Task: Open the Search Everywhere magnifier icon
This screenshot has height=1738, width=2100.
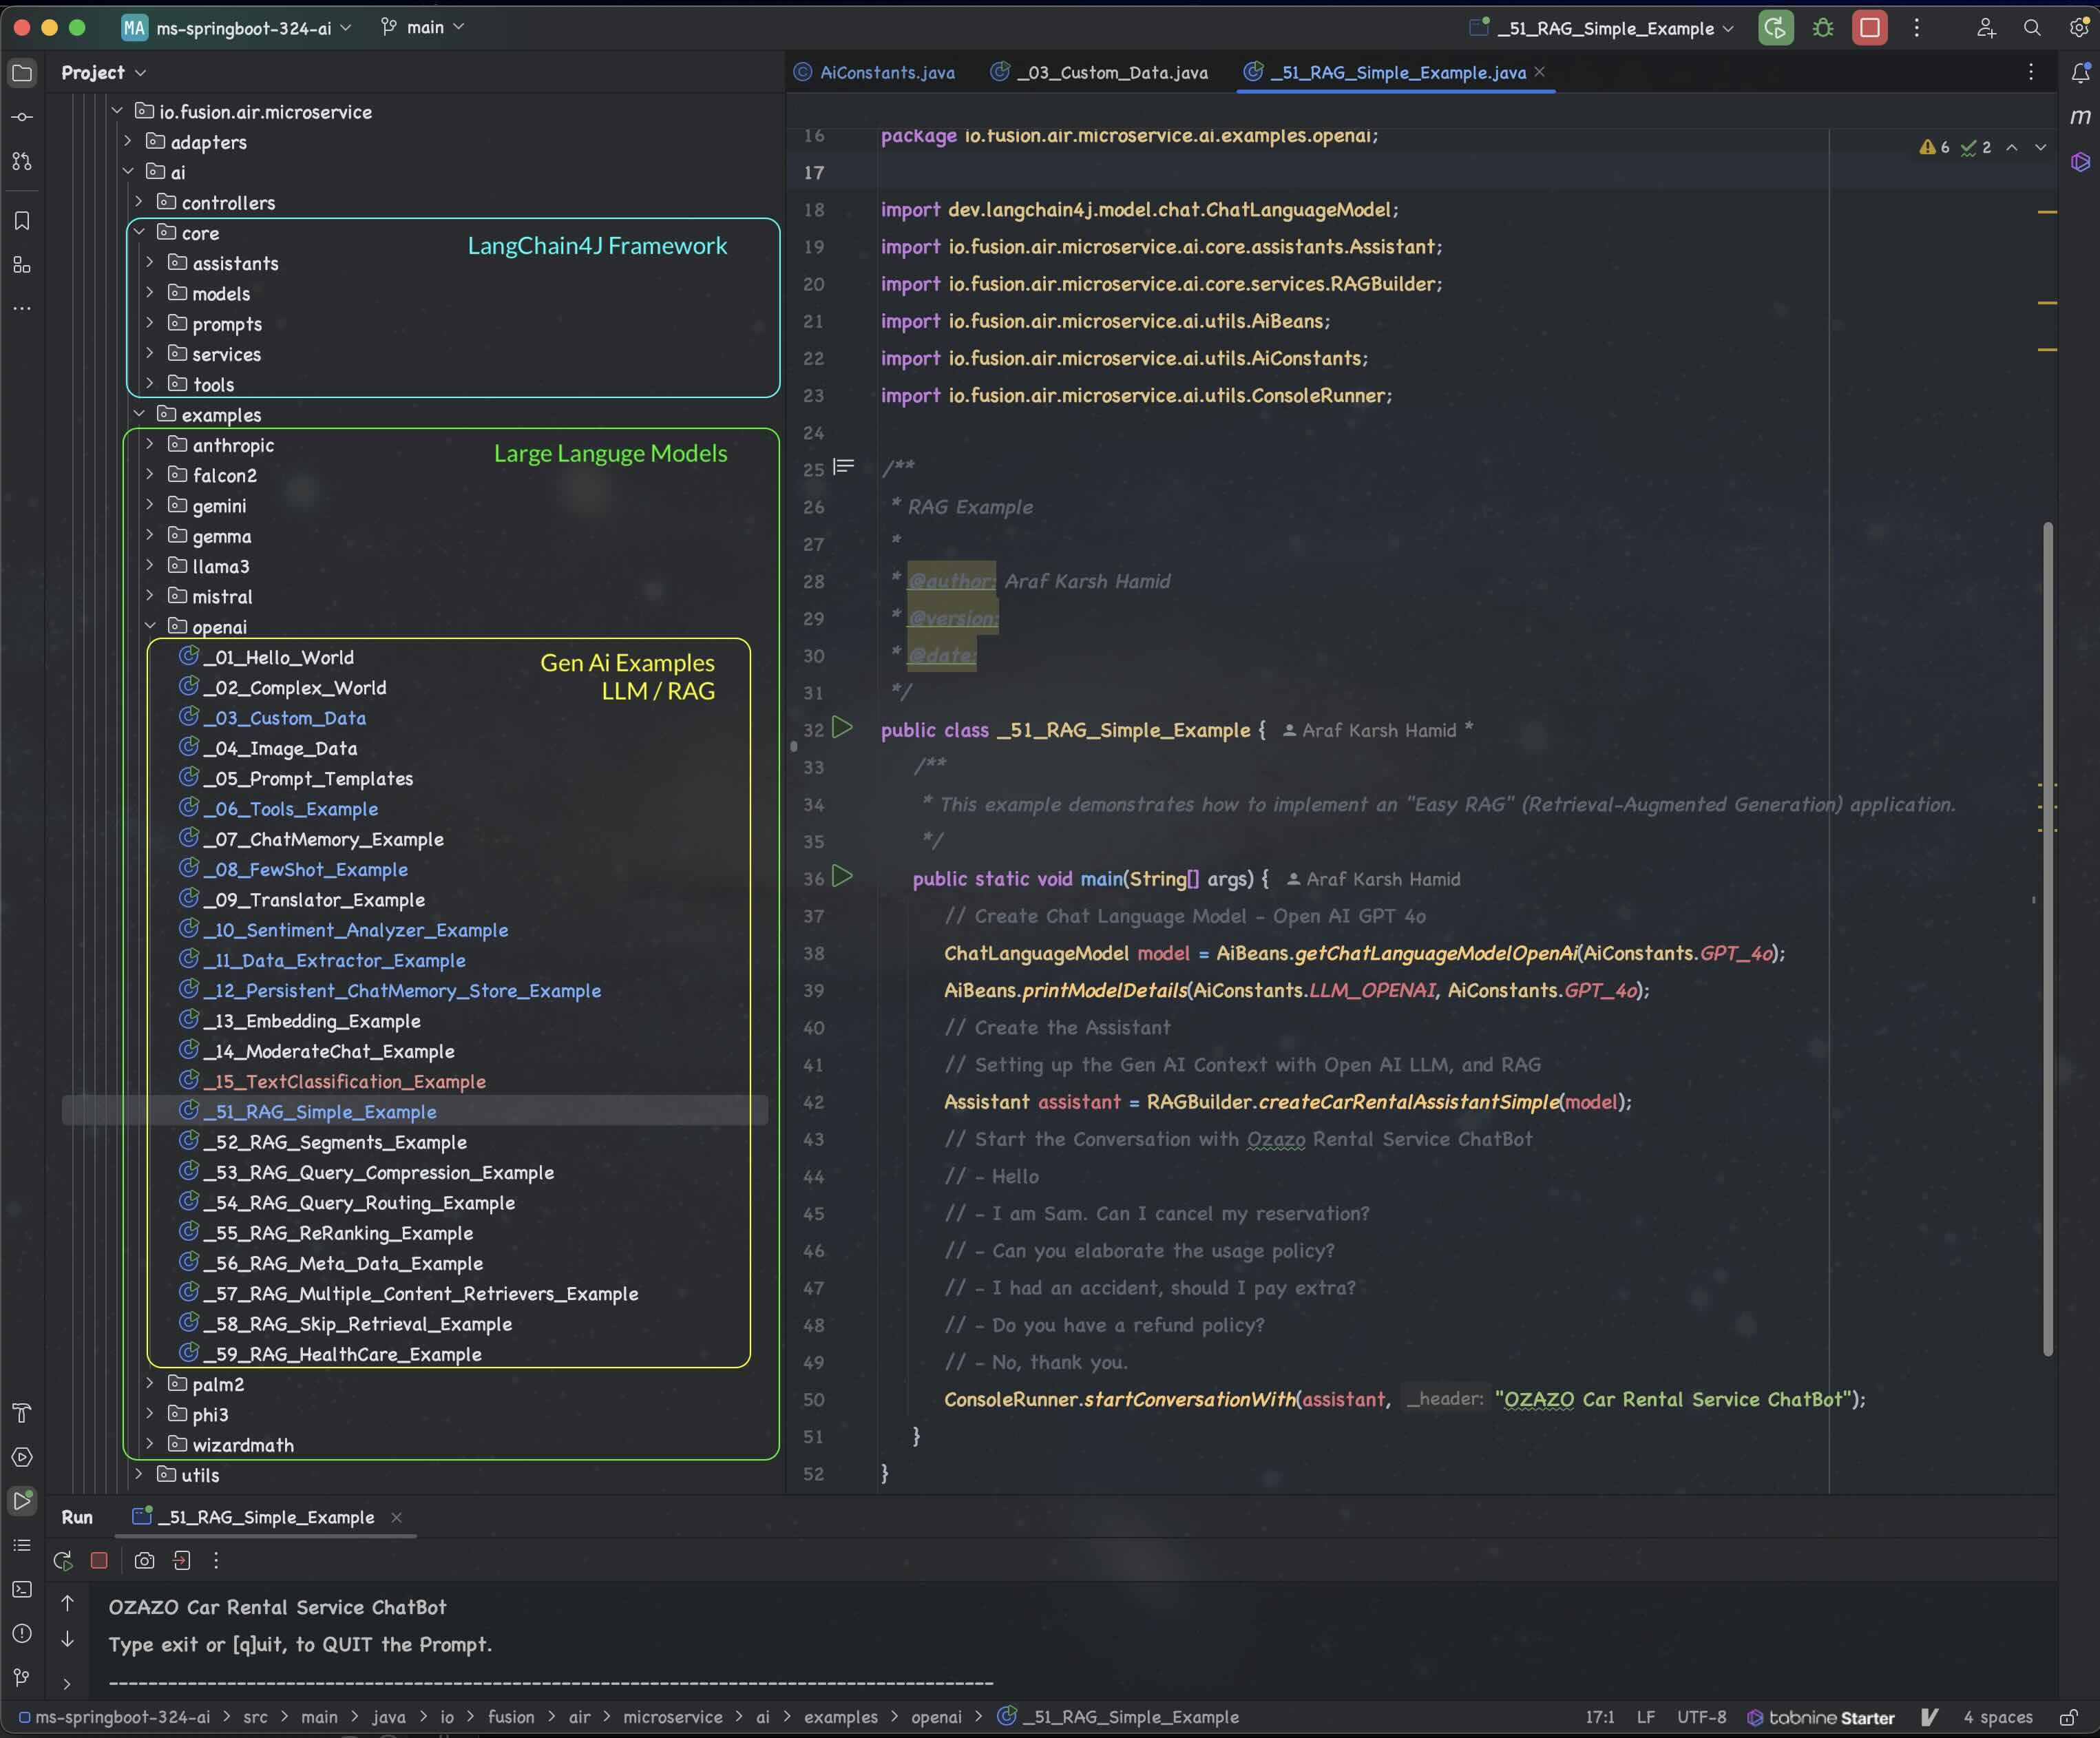Action: [2031, 28]
